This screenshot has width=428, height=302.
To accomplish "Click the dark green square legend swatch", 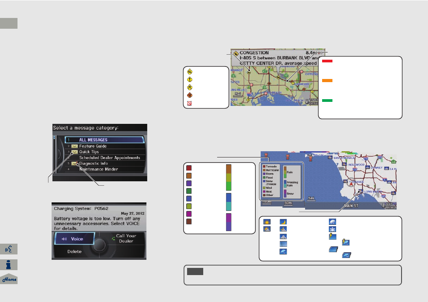I will 188,191.
